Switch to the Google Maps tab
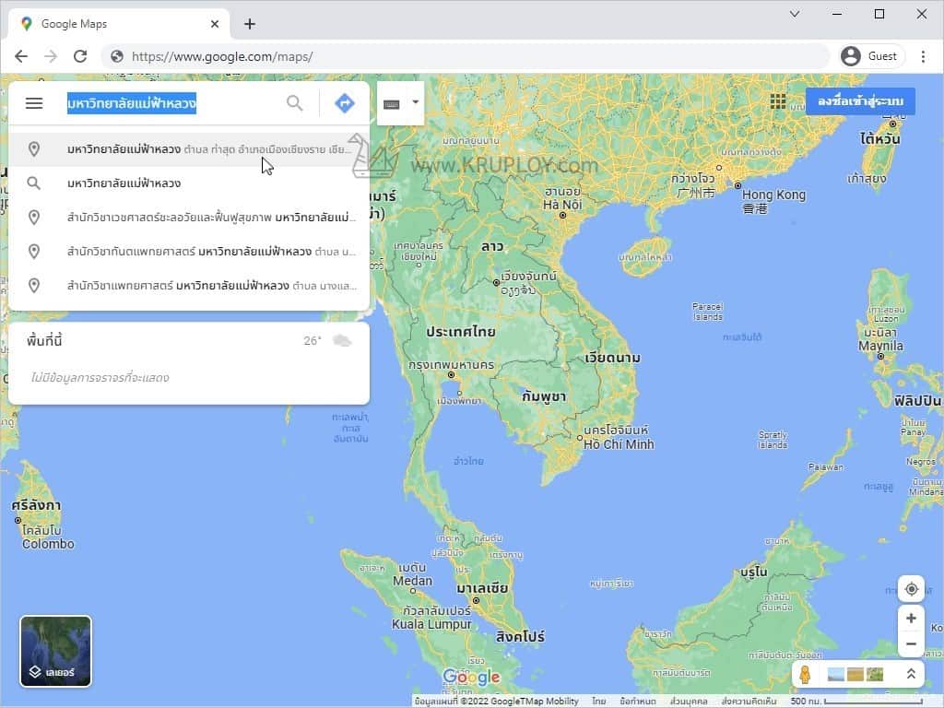944x708 pixels. pyautogui.click(x=119, y=24)
